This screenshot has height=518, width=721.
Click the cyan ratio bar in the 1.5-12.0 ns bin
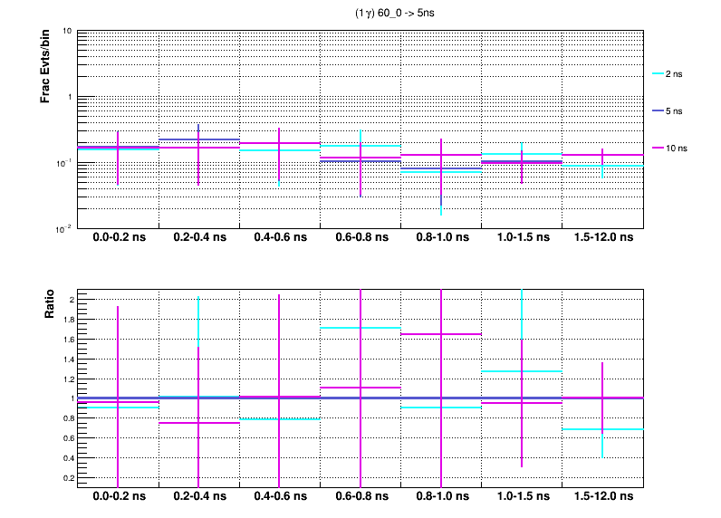625,429
